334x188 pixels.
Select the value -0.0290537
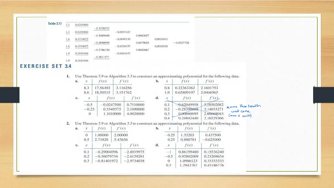[x=123, y=46]
